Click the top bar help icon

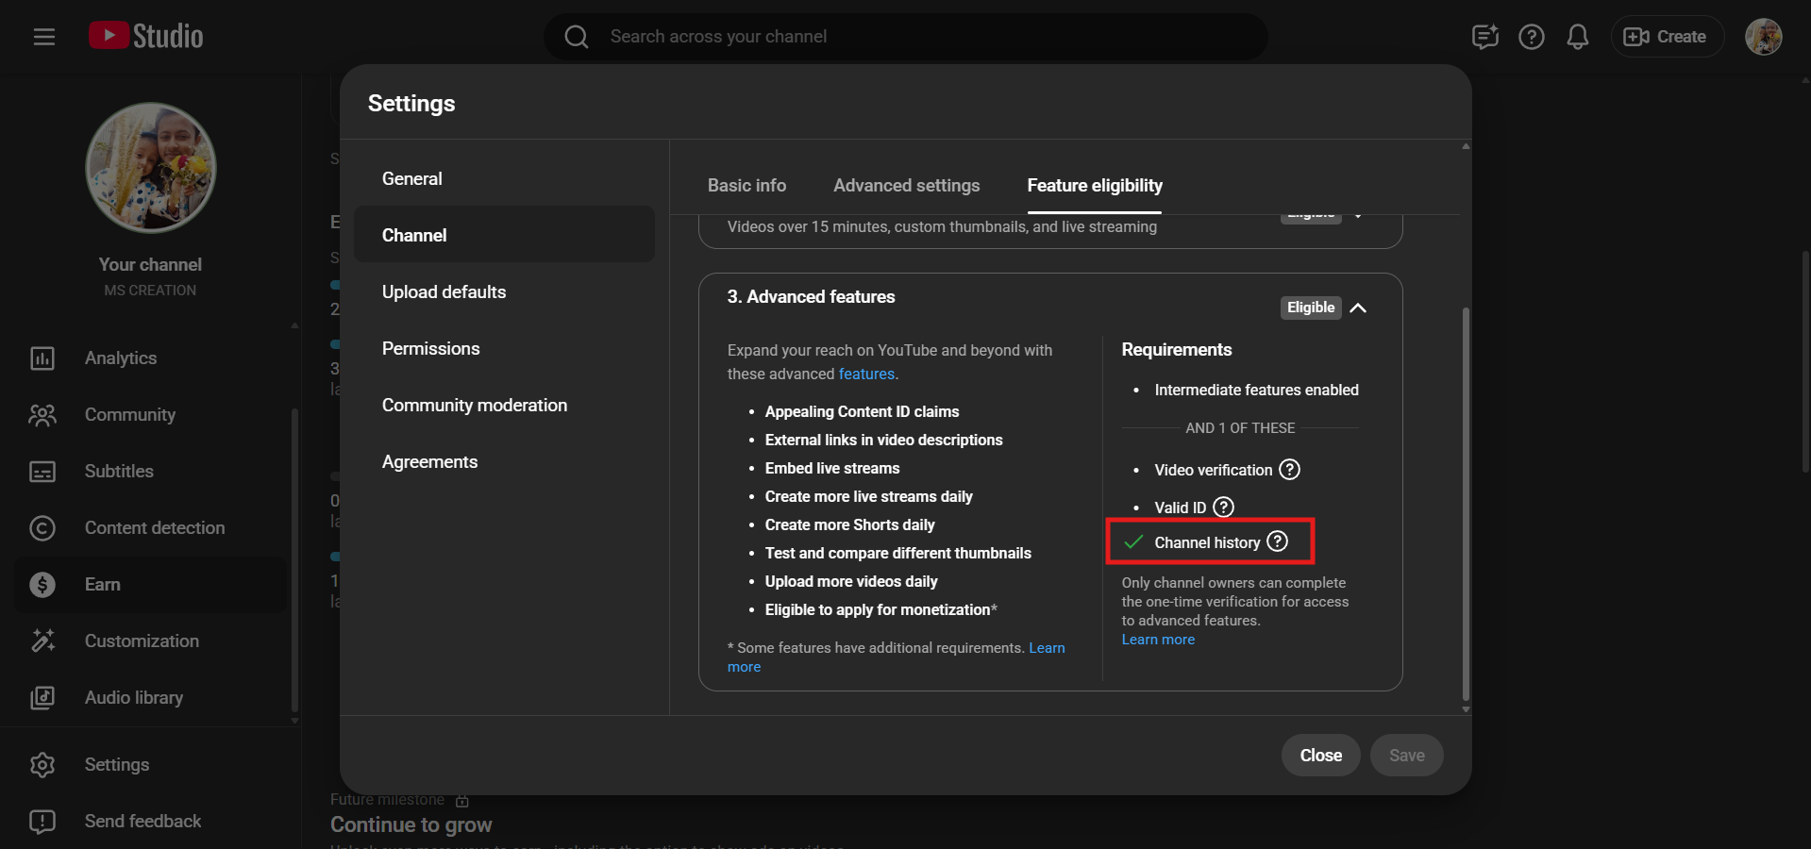tap(1531, 37)
